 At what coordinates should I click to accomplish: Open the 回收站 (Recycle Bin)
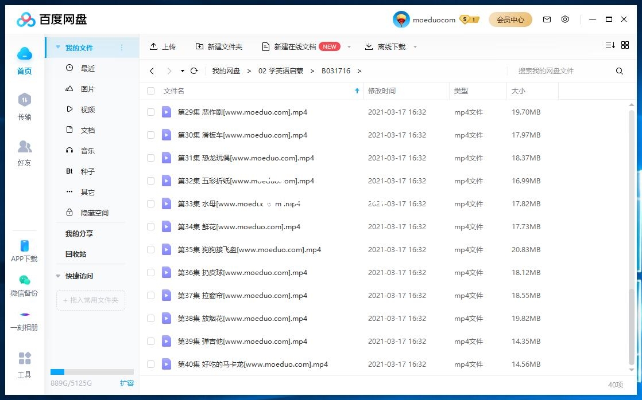tap(75, 254)
